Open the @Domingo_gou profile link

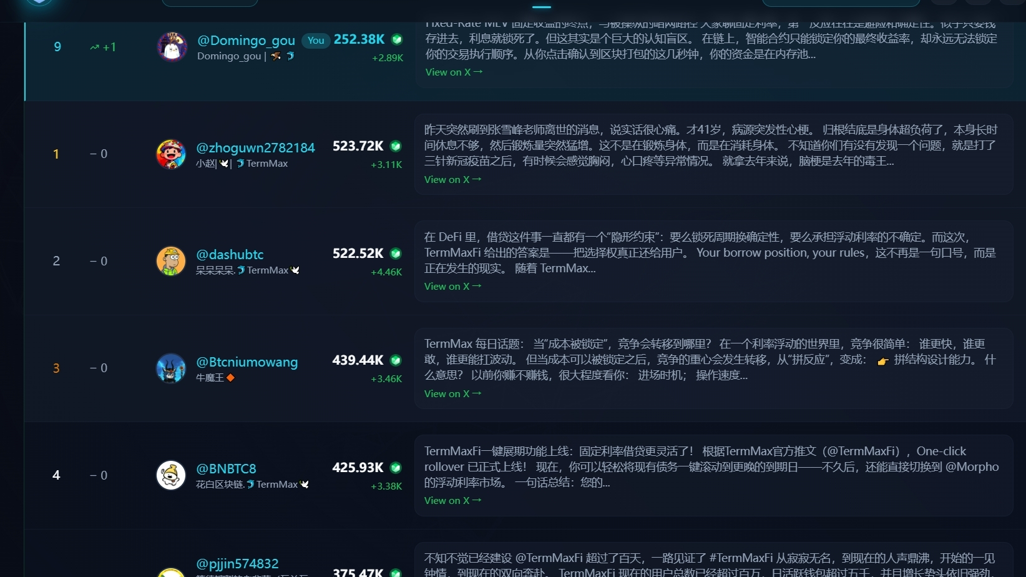[x=246, y=41]
